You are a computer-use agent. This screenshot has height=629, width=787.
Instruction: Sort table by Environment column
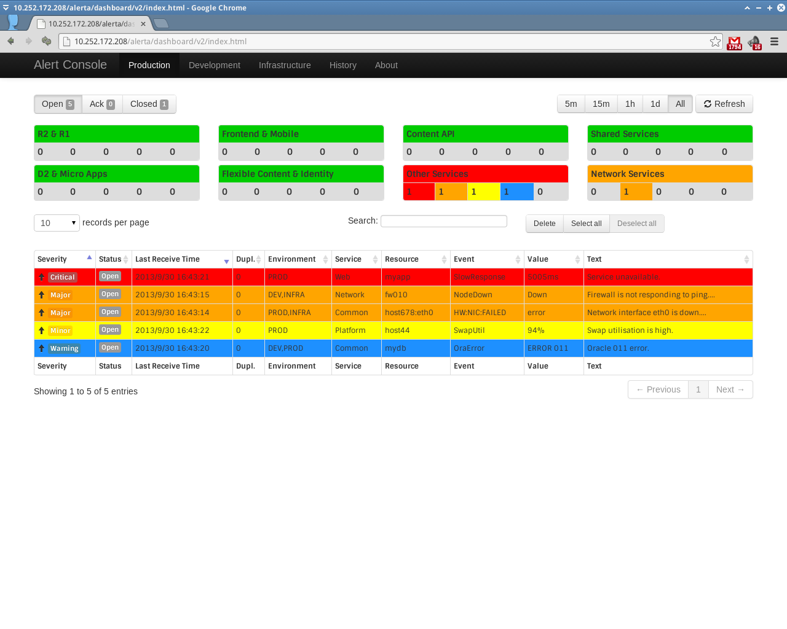click(298, 259)
